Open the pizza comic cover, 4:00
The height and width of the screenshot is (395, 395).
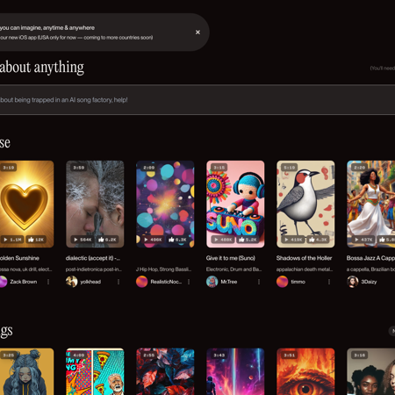pyautogui.click(x=95, y=371)
